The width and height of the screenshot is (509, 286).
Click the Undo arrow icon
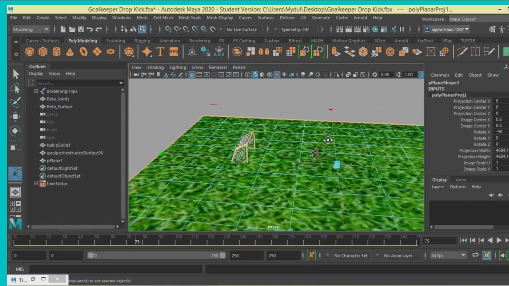point(90,29)
